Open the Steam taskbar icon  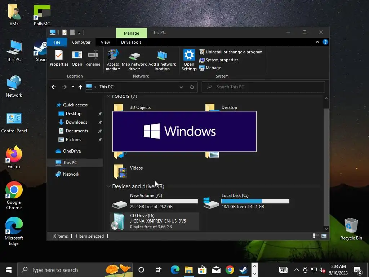click(x=243, y=270)
